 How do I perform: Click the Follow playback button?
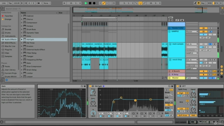pyautogui.click(x=64, y=3)
